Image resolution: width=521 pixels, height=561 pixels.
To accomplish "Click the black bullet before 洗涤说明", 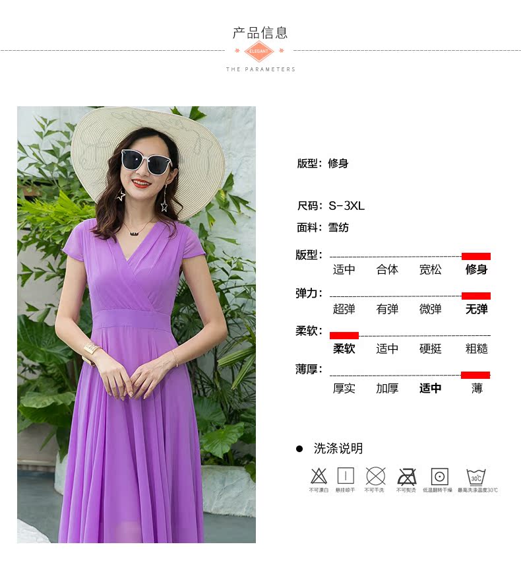I will tap(299, 449).
